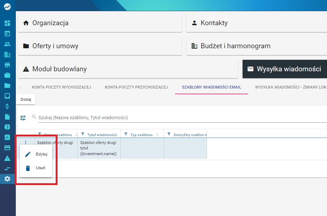Viewport: 327px width, 216px height.
Task: Open filter settings sliders icon near search
Action: 23,118
